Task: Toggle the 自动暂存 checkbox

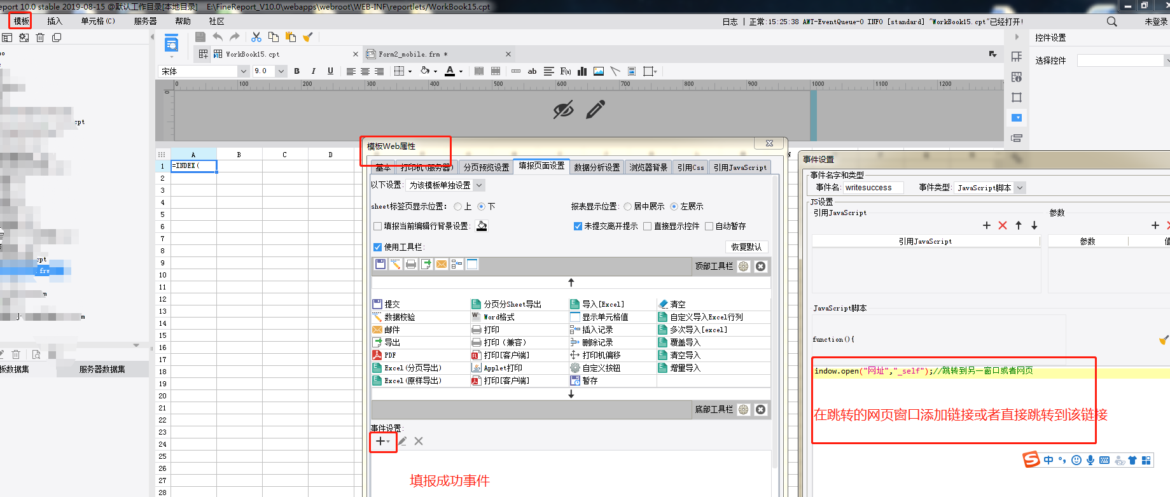Action: click(x=709, y=227)
